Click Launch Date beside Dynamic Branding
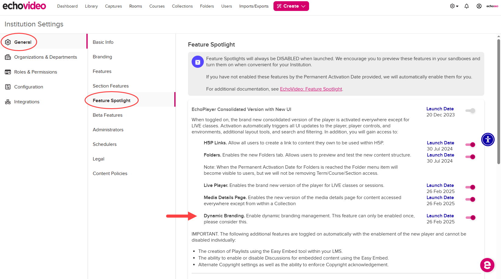Screen dimensions: 501x279 pos(440,216)
